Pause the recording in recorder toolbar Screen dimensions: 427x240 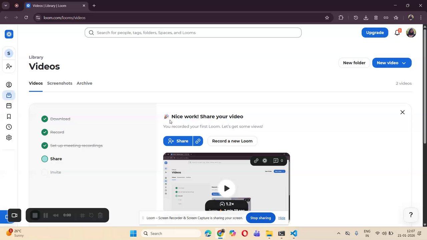(46, 215)
